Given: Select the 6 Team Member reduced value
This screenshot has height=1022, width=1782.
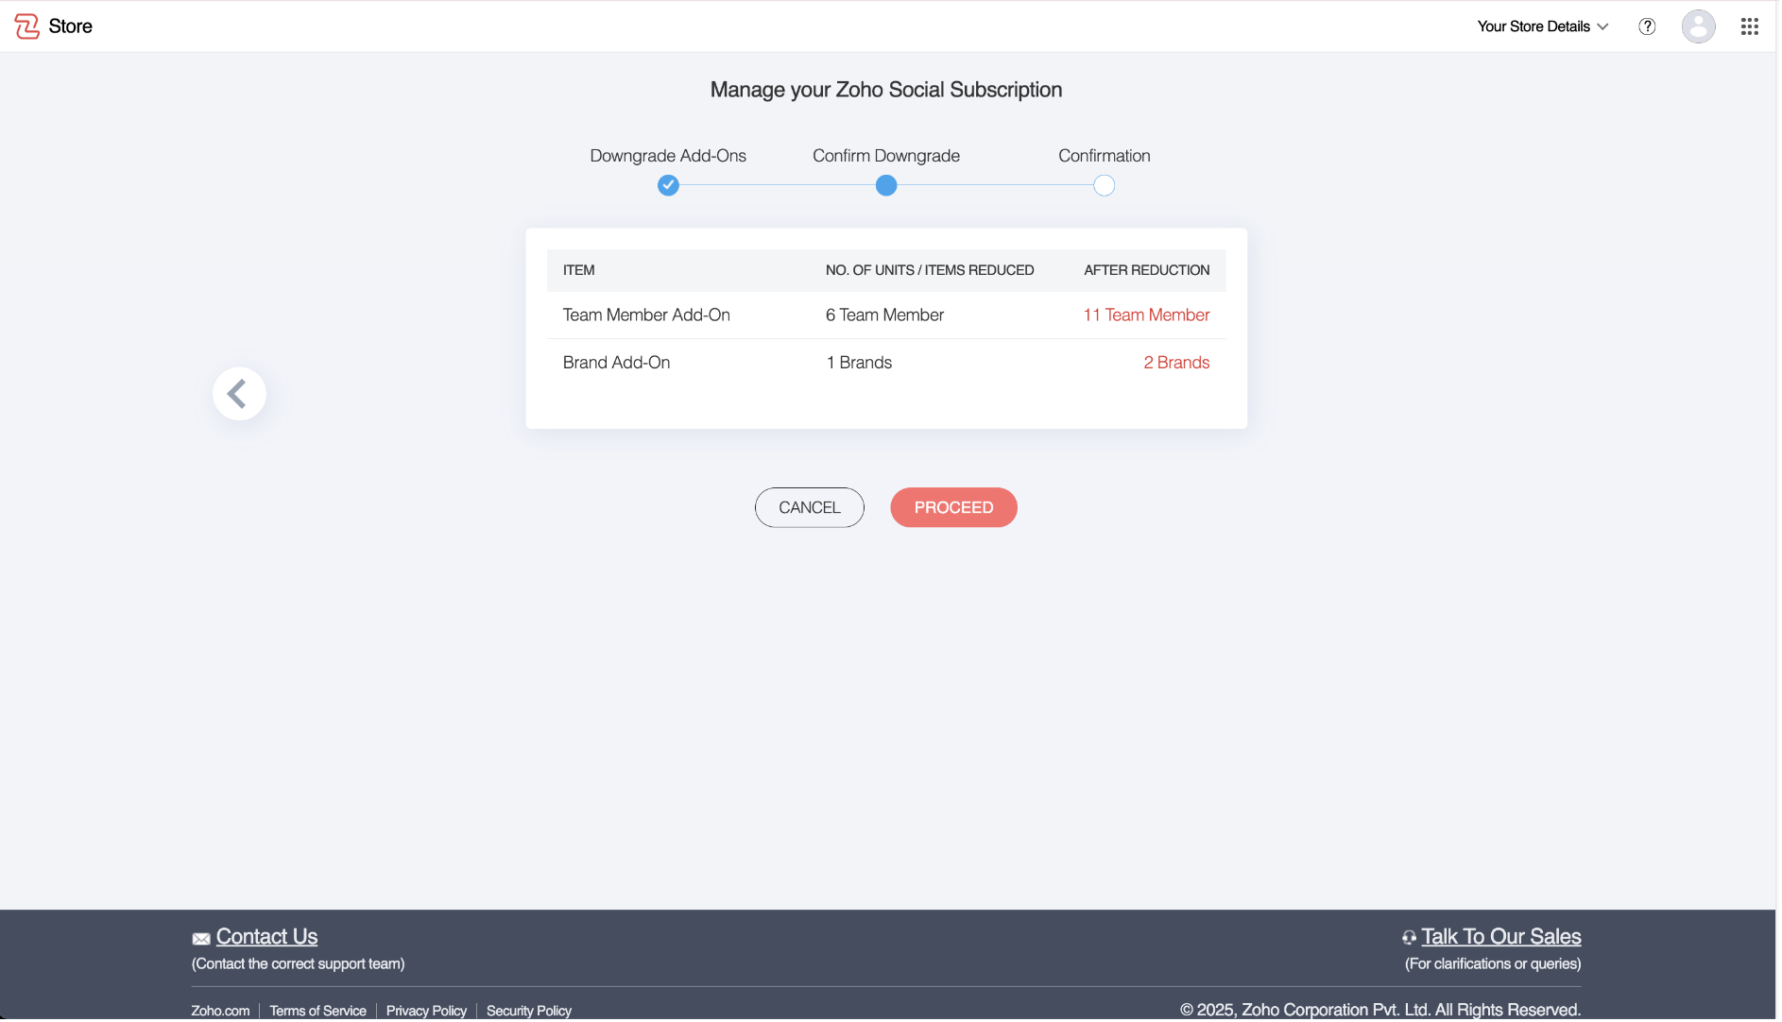Looking at the screenshot, I should [x=884, y=315].
